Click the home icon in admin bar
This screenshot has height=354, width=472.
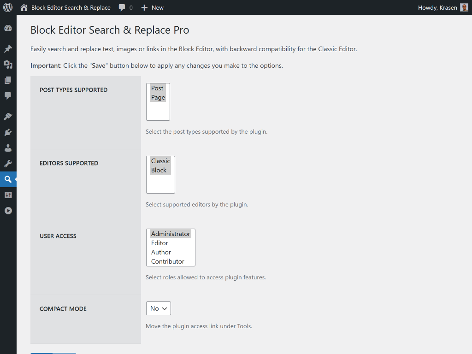[x=24, y=7]
